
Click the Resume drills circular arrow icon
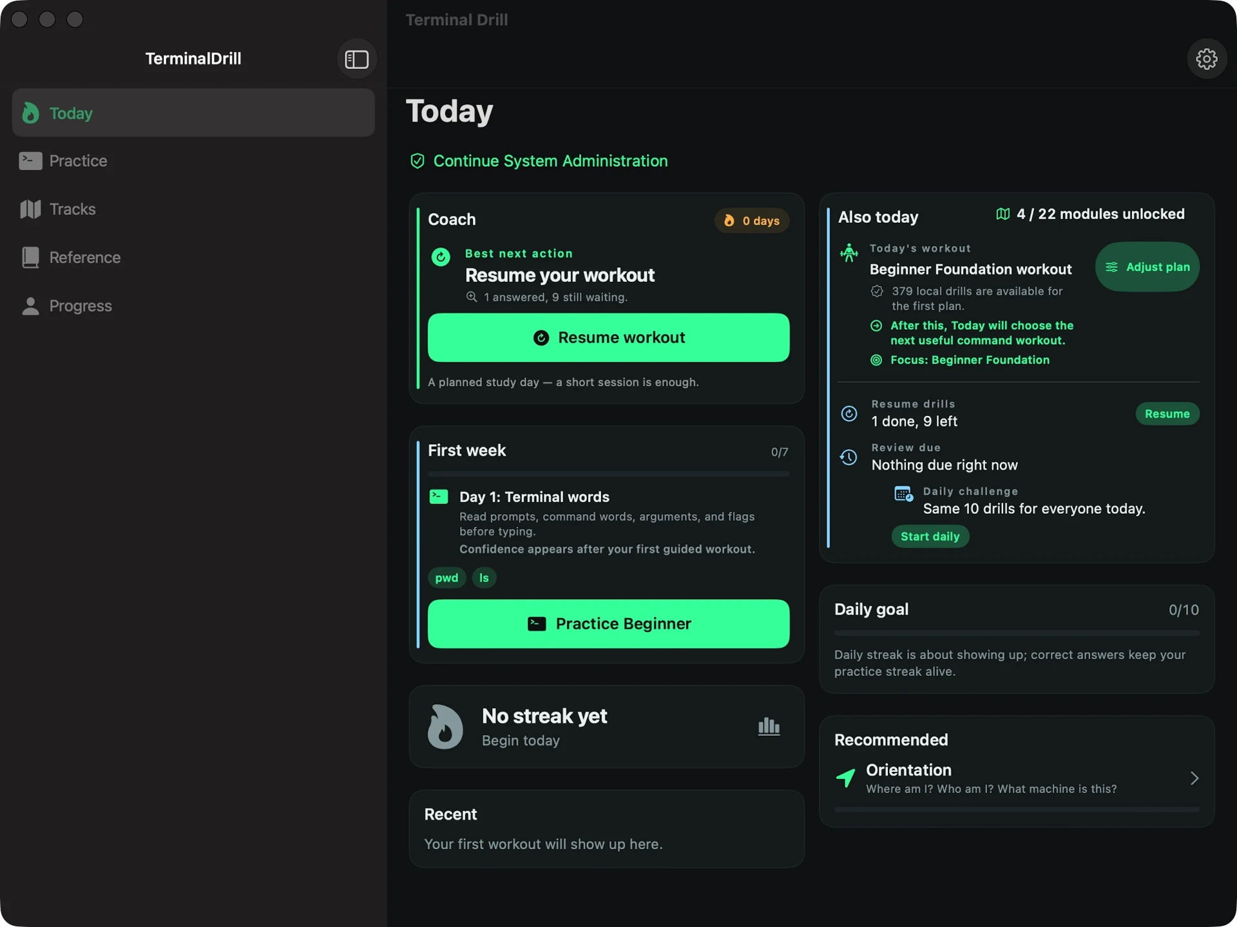coord(849,413)
